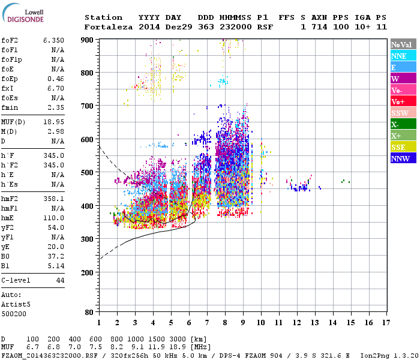Screen dimensions: 420x360
Task: Click the foEp value 0.46
Action: pos(56,79)
